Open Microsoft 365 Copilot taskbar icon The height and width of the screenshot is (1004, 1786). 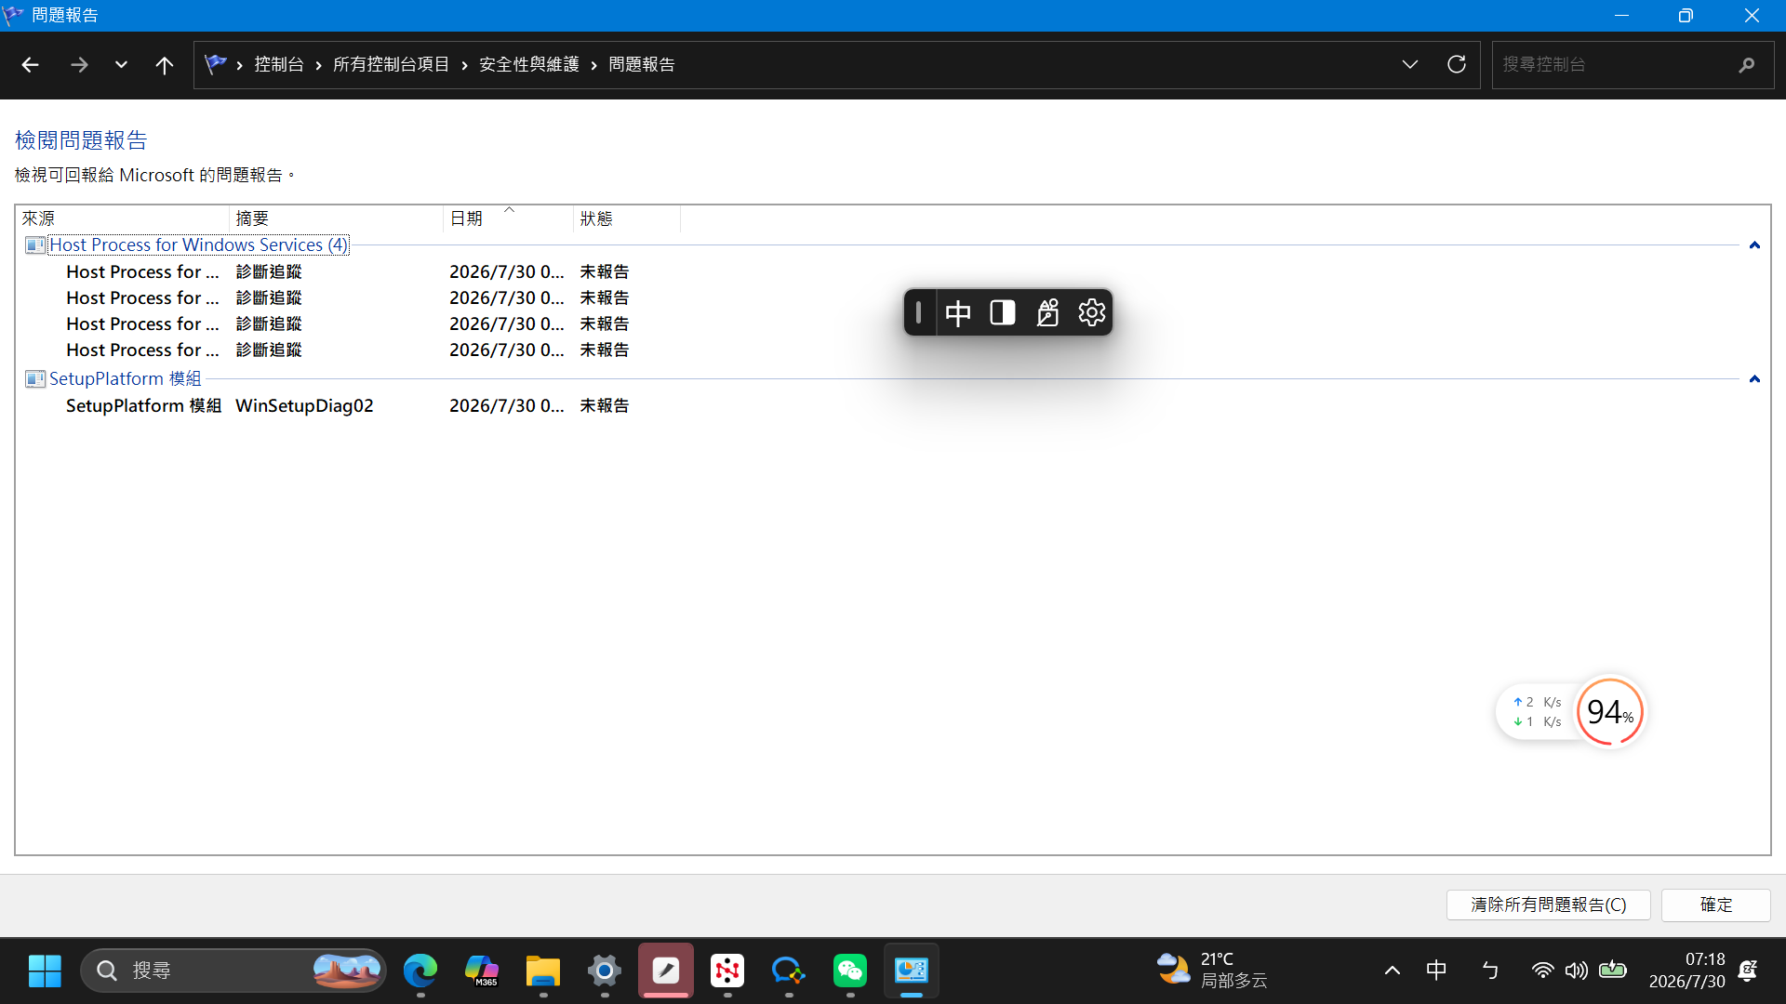pyautogui.click(x=482, y=971)
